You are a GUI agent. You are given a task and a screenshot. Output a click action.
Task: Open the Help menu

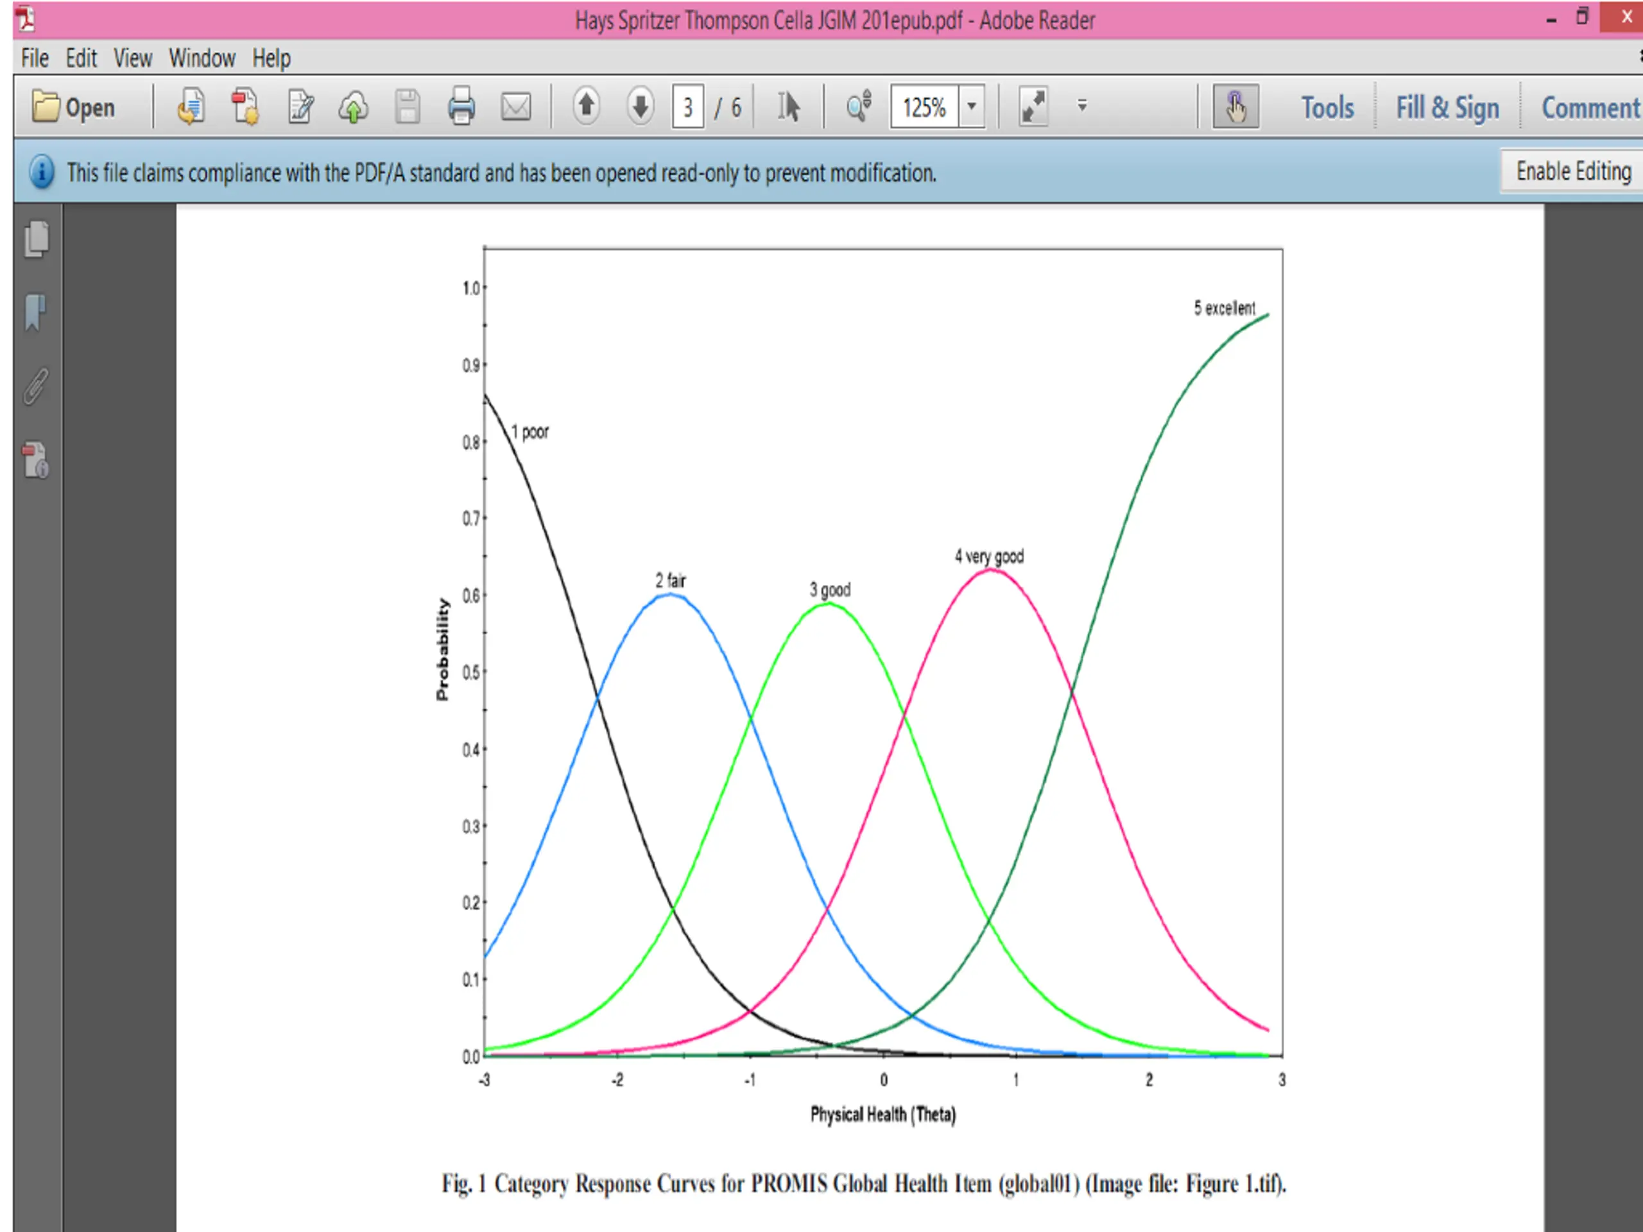271,58
